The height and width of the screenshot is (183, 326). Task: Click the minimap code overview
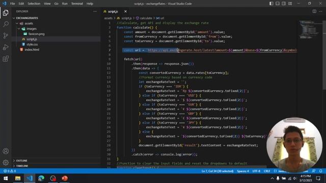(x=309, y=30)
